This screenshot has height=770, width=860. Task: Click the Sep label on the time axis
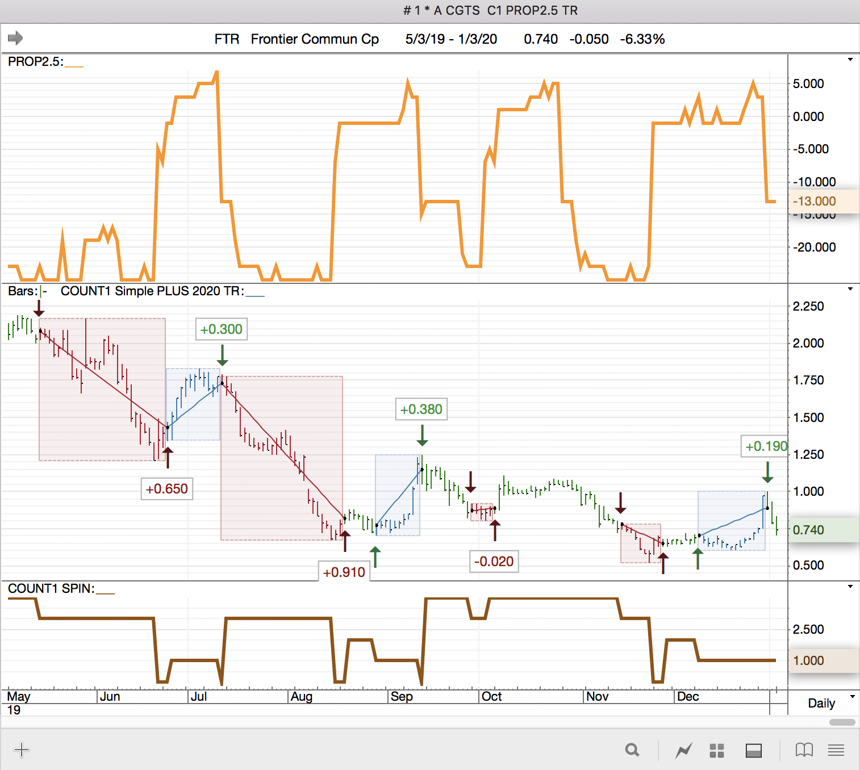[402, 697]
